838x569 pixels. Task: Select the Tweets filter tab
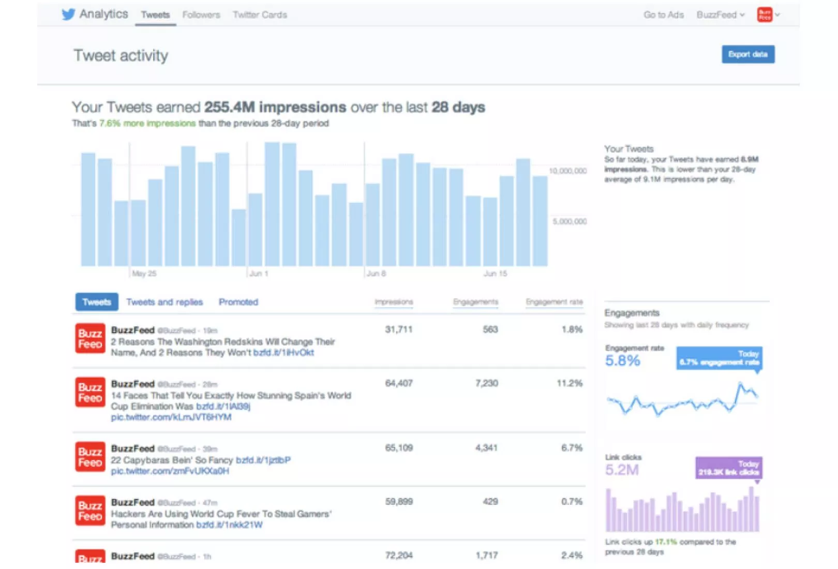click(97, 302)
